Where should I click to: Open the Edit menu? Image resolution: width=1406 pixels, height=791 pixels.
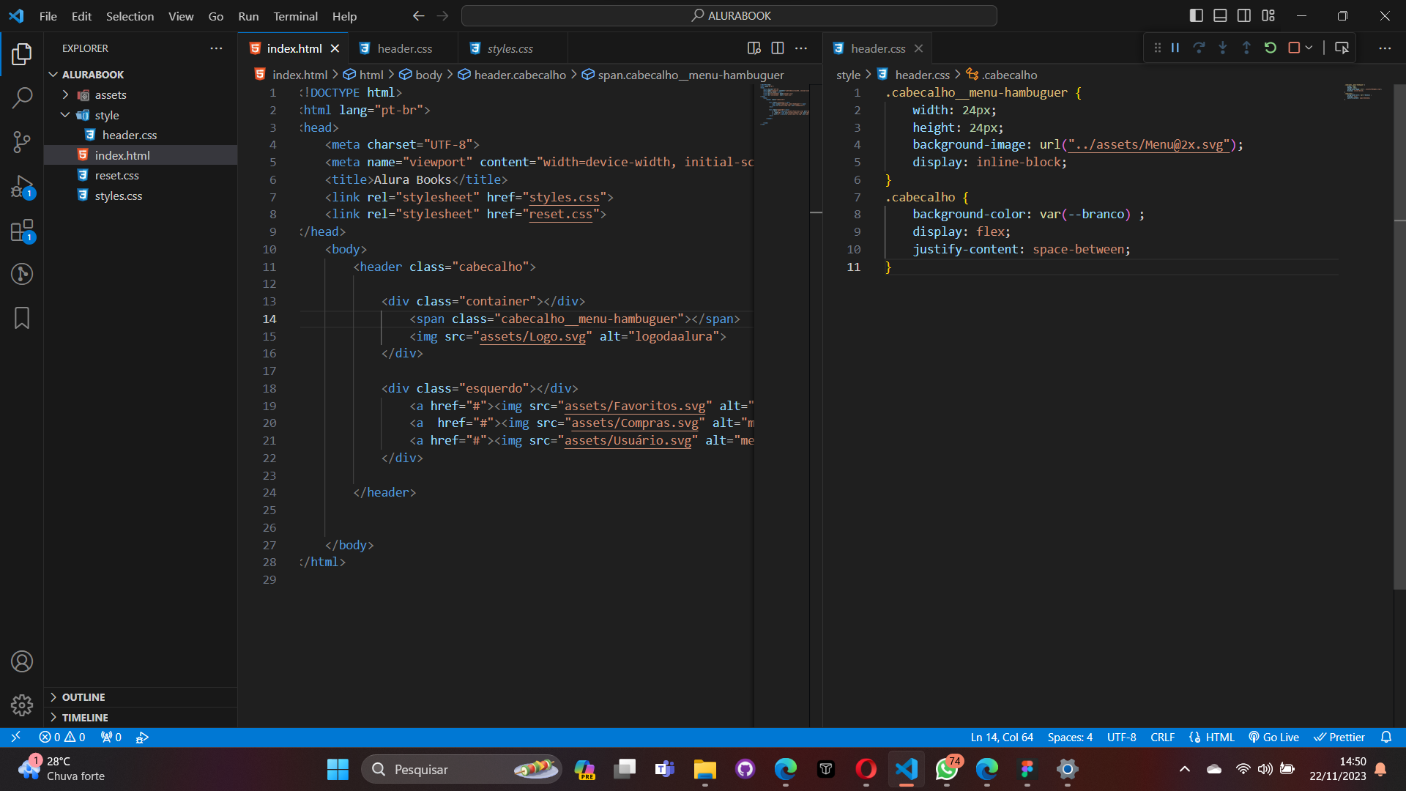click(x=81, y=16)
